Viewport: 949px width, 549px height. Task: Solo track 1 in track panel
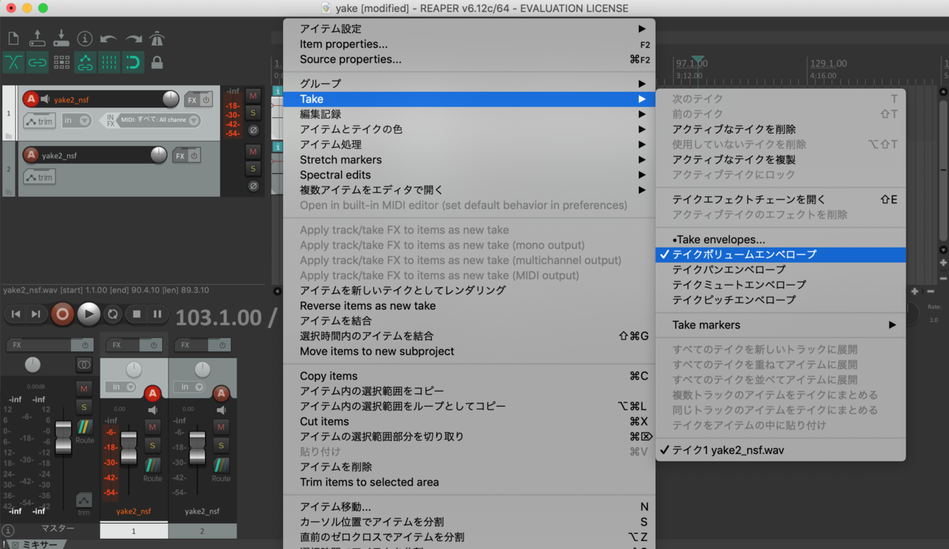pos(253,112)
